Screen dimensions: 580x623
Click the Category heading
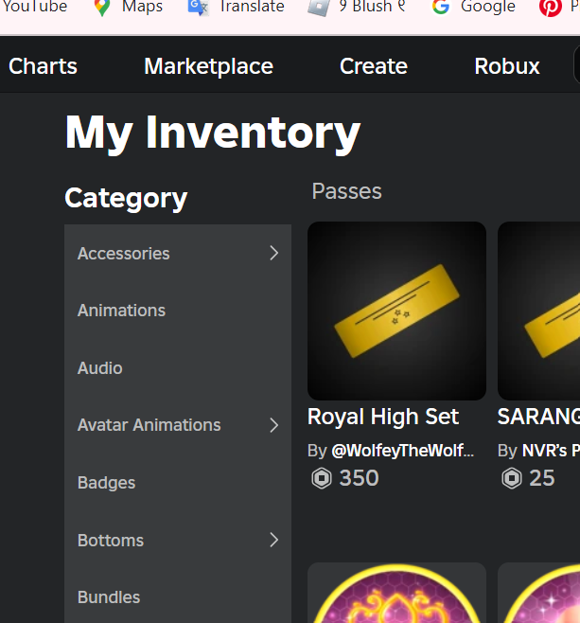(126, 198)
